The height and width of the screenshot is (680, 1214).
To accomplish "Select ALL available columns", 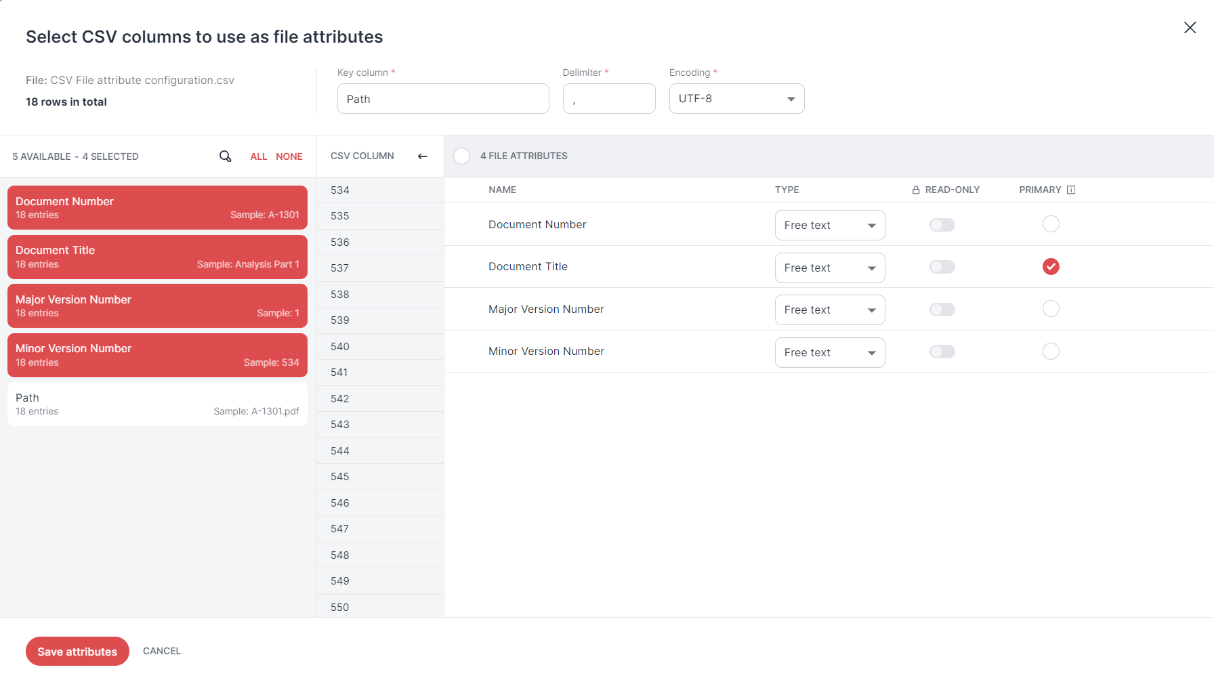I will [259, 156].
